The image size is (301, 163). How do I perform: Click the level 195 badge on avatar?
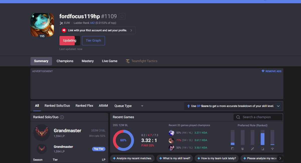42,36
